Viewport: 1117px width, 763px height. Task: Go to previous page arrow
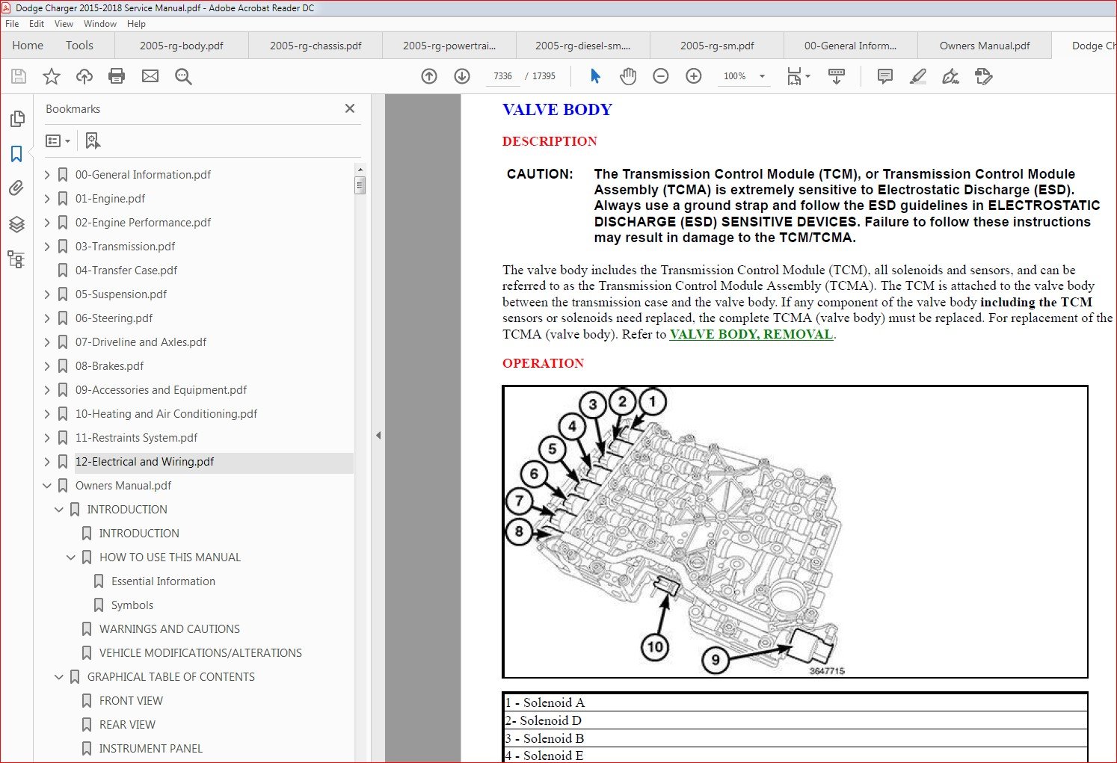[429, 76]
